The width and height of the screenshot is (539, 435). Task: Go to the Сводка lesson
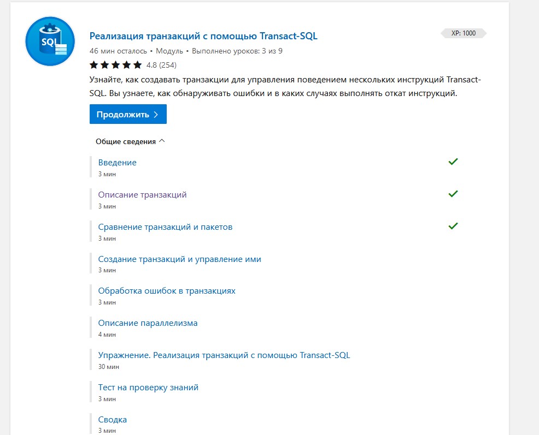click(113, 420)
